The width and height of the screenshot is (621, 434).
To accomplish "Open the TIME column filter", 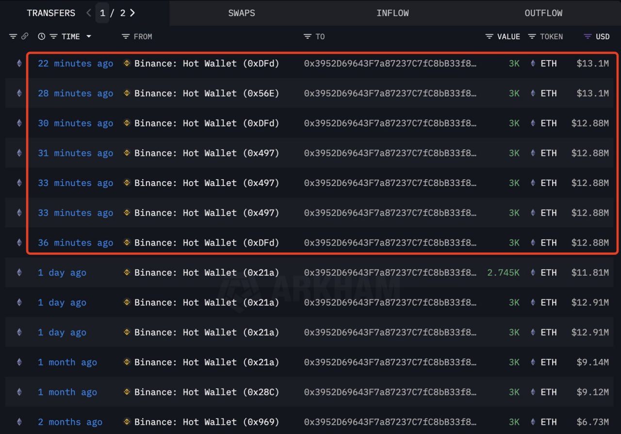I will point(54,36).
